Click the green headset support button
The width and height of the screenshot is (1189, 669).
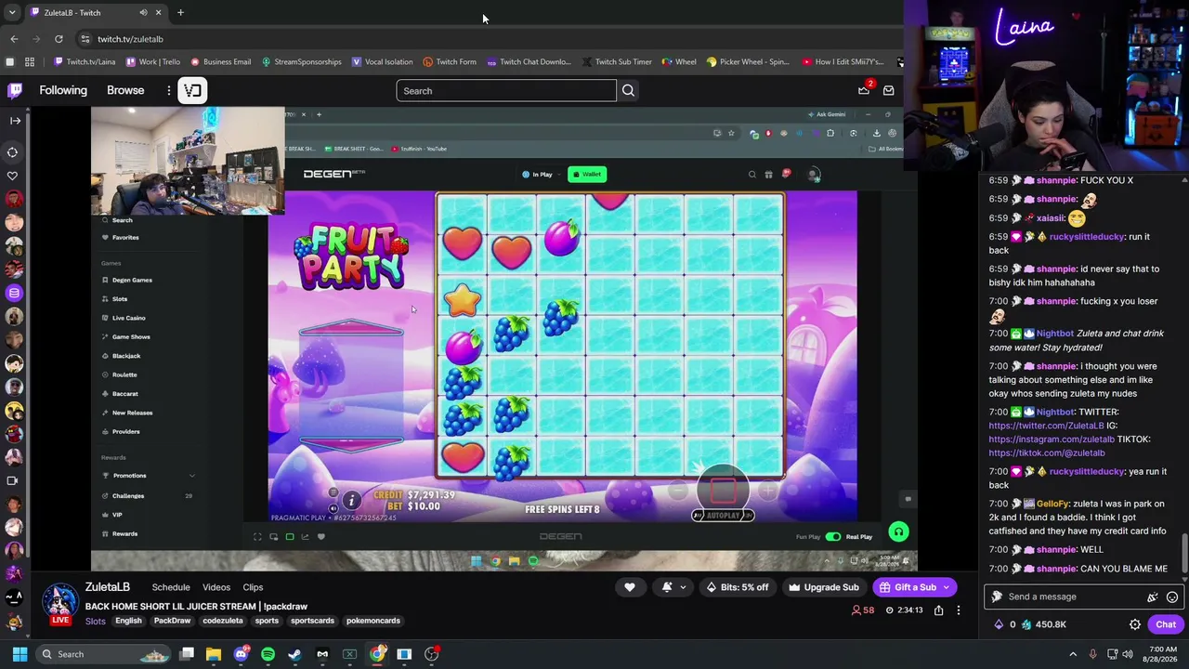(898, 531)
